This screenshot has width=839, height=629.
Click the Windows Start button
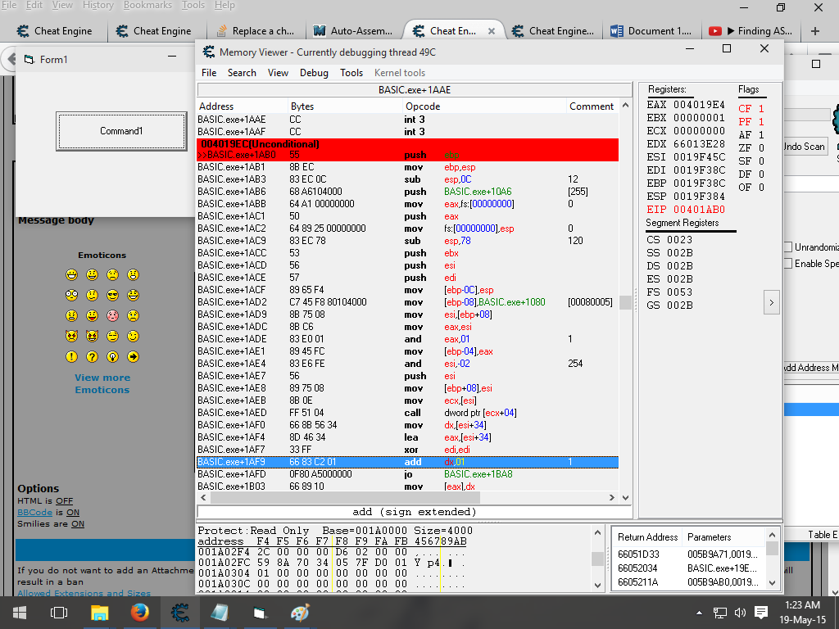[19, 612]
